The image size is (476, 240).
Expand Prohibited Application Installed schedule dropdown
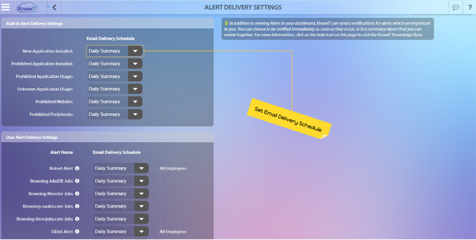point(115,64)
